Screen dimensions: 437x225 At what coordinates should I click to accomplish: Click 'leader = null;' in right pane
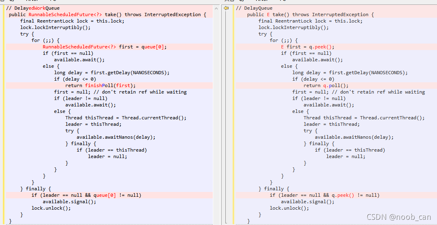[x=346, y=156]
